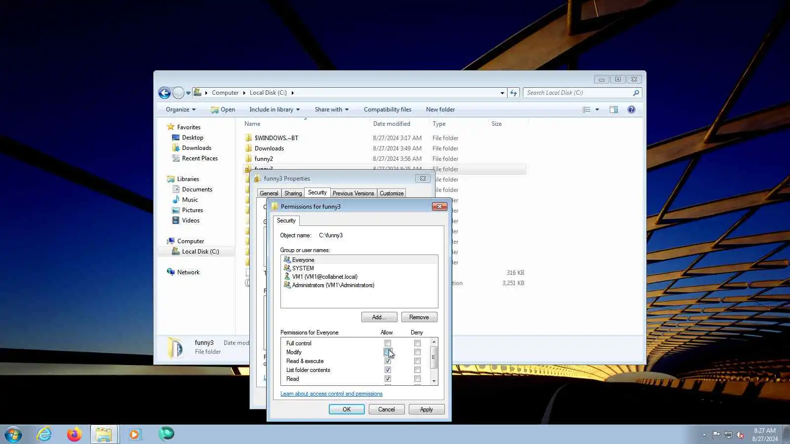The image size is (790, 444).
Task: Tick Deny for List folder contents
Action: pos(417,370)
